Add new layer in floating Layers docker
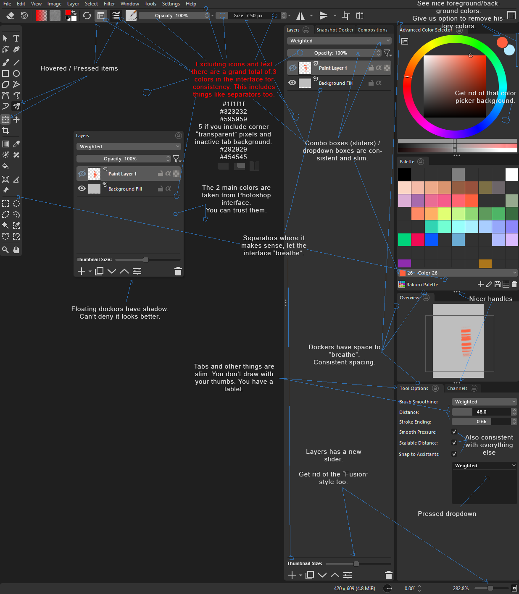Viewport: 519px width, 594px height. pos(82,271)
